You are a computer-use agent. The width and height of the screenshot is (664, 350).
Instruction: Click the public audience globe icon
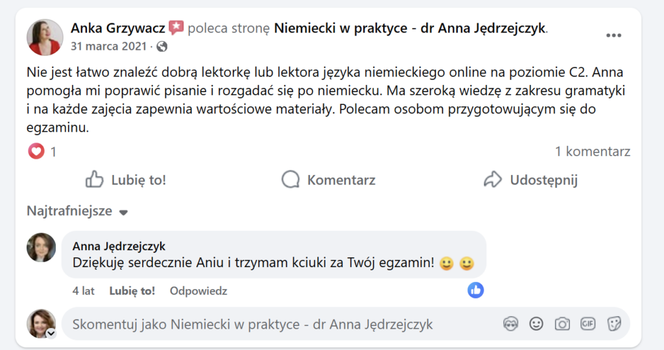click(x=162, y=47)
